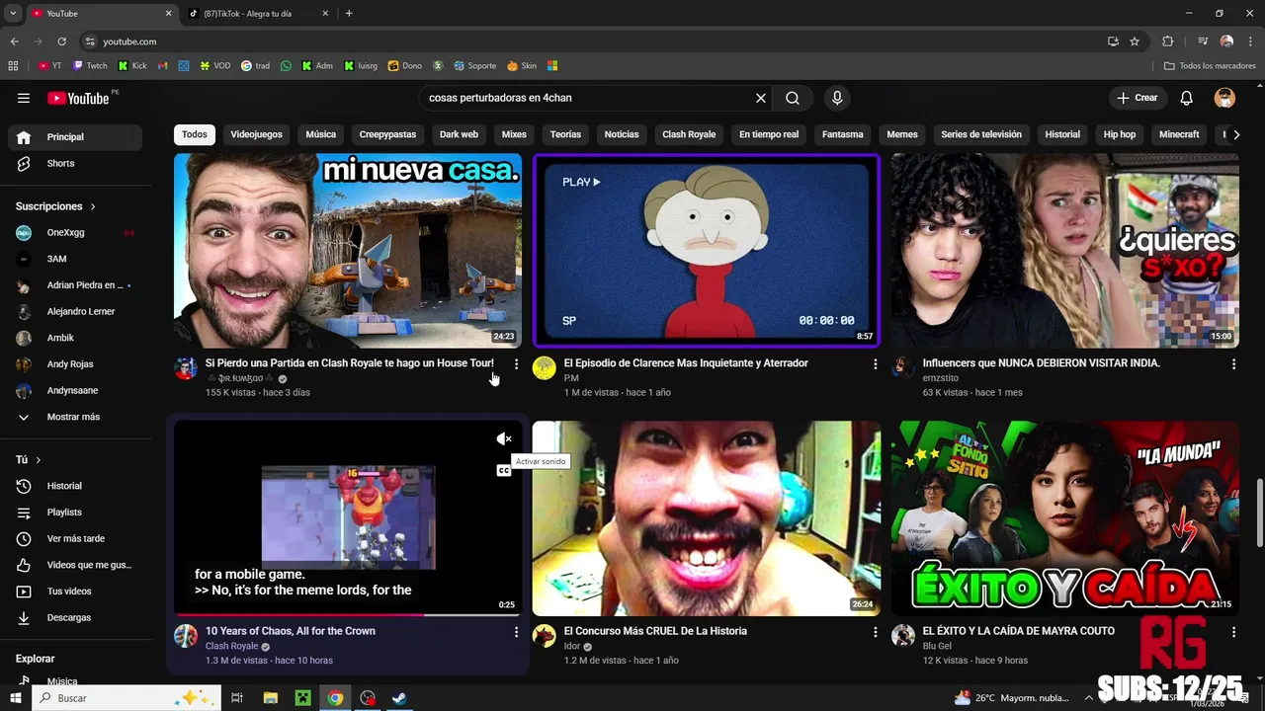
Task: Open the Clarence episode thumbnail
Action: click(x=707, y=251)
